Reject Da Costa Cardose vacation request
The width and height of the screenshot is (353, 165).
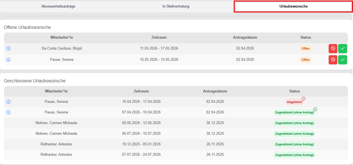(333, 48)
